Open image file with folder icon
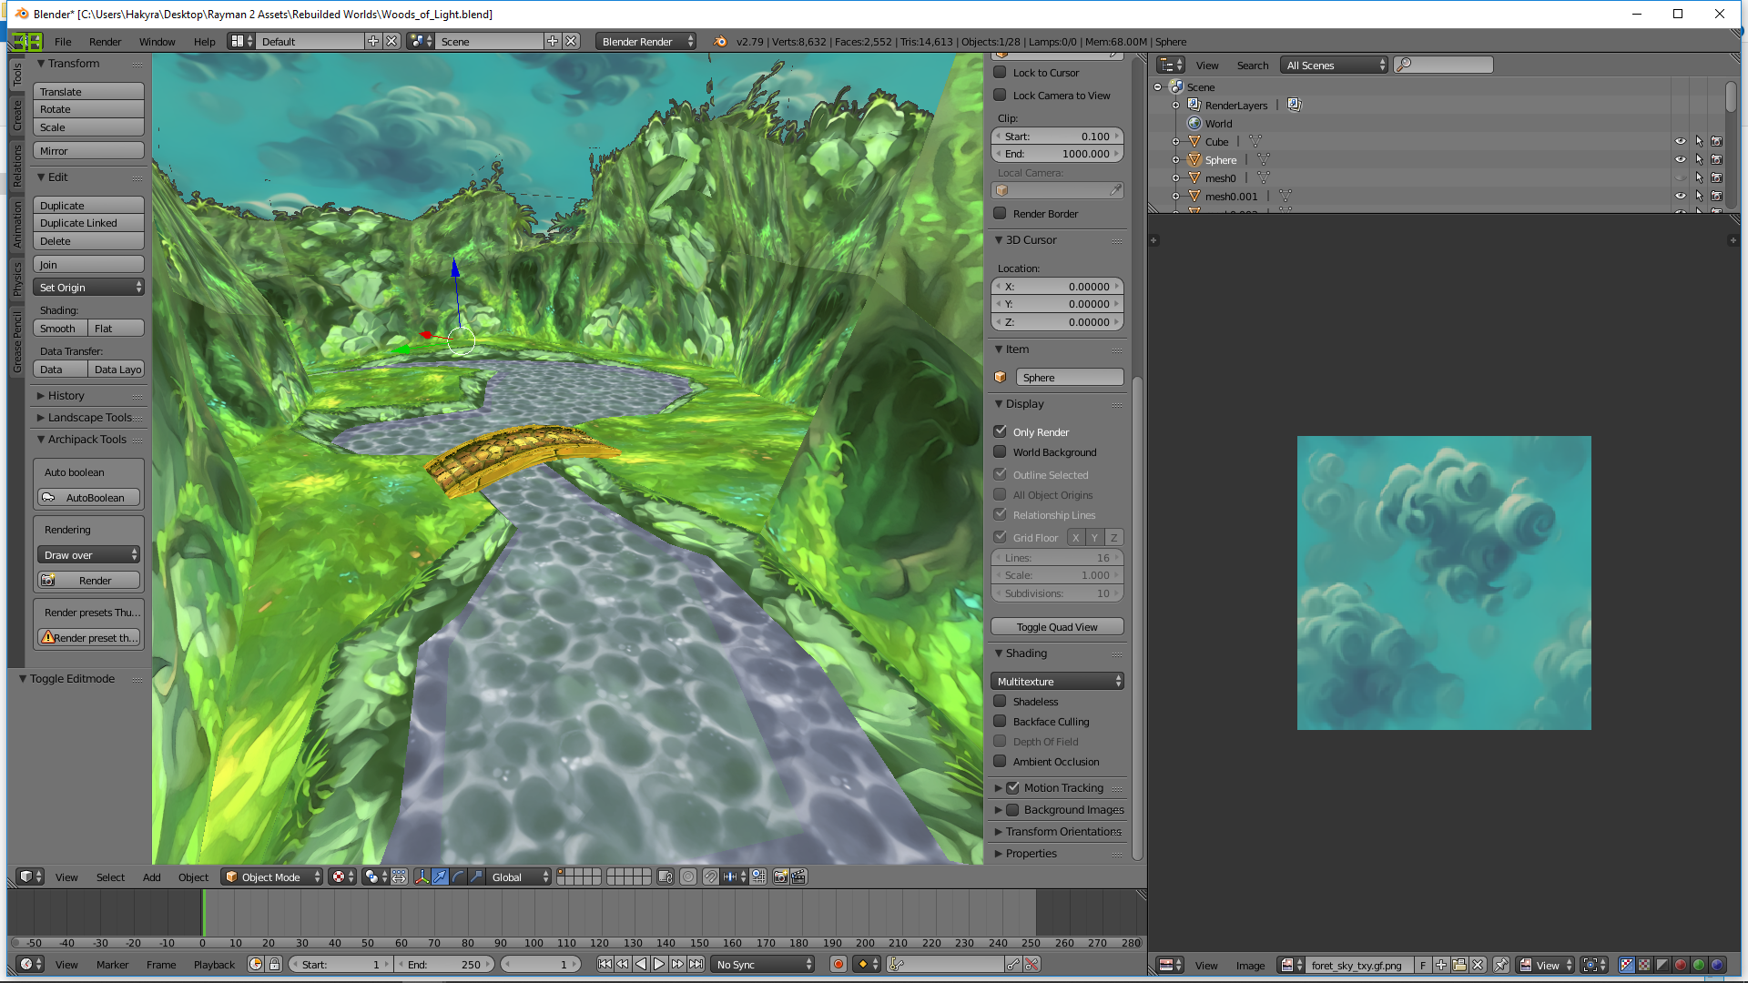This screenshot has width=1748, height=983. [1459, 965]
